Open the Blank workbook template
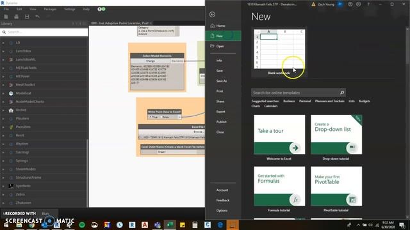Screen dimensions: 410x230 click(279, 52)
